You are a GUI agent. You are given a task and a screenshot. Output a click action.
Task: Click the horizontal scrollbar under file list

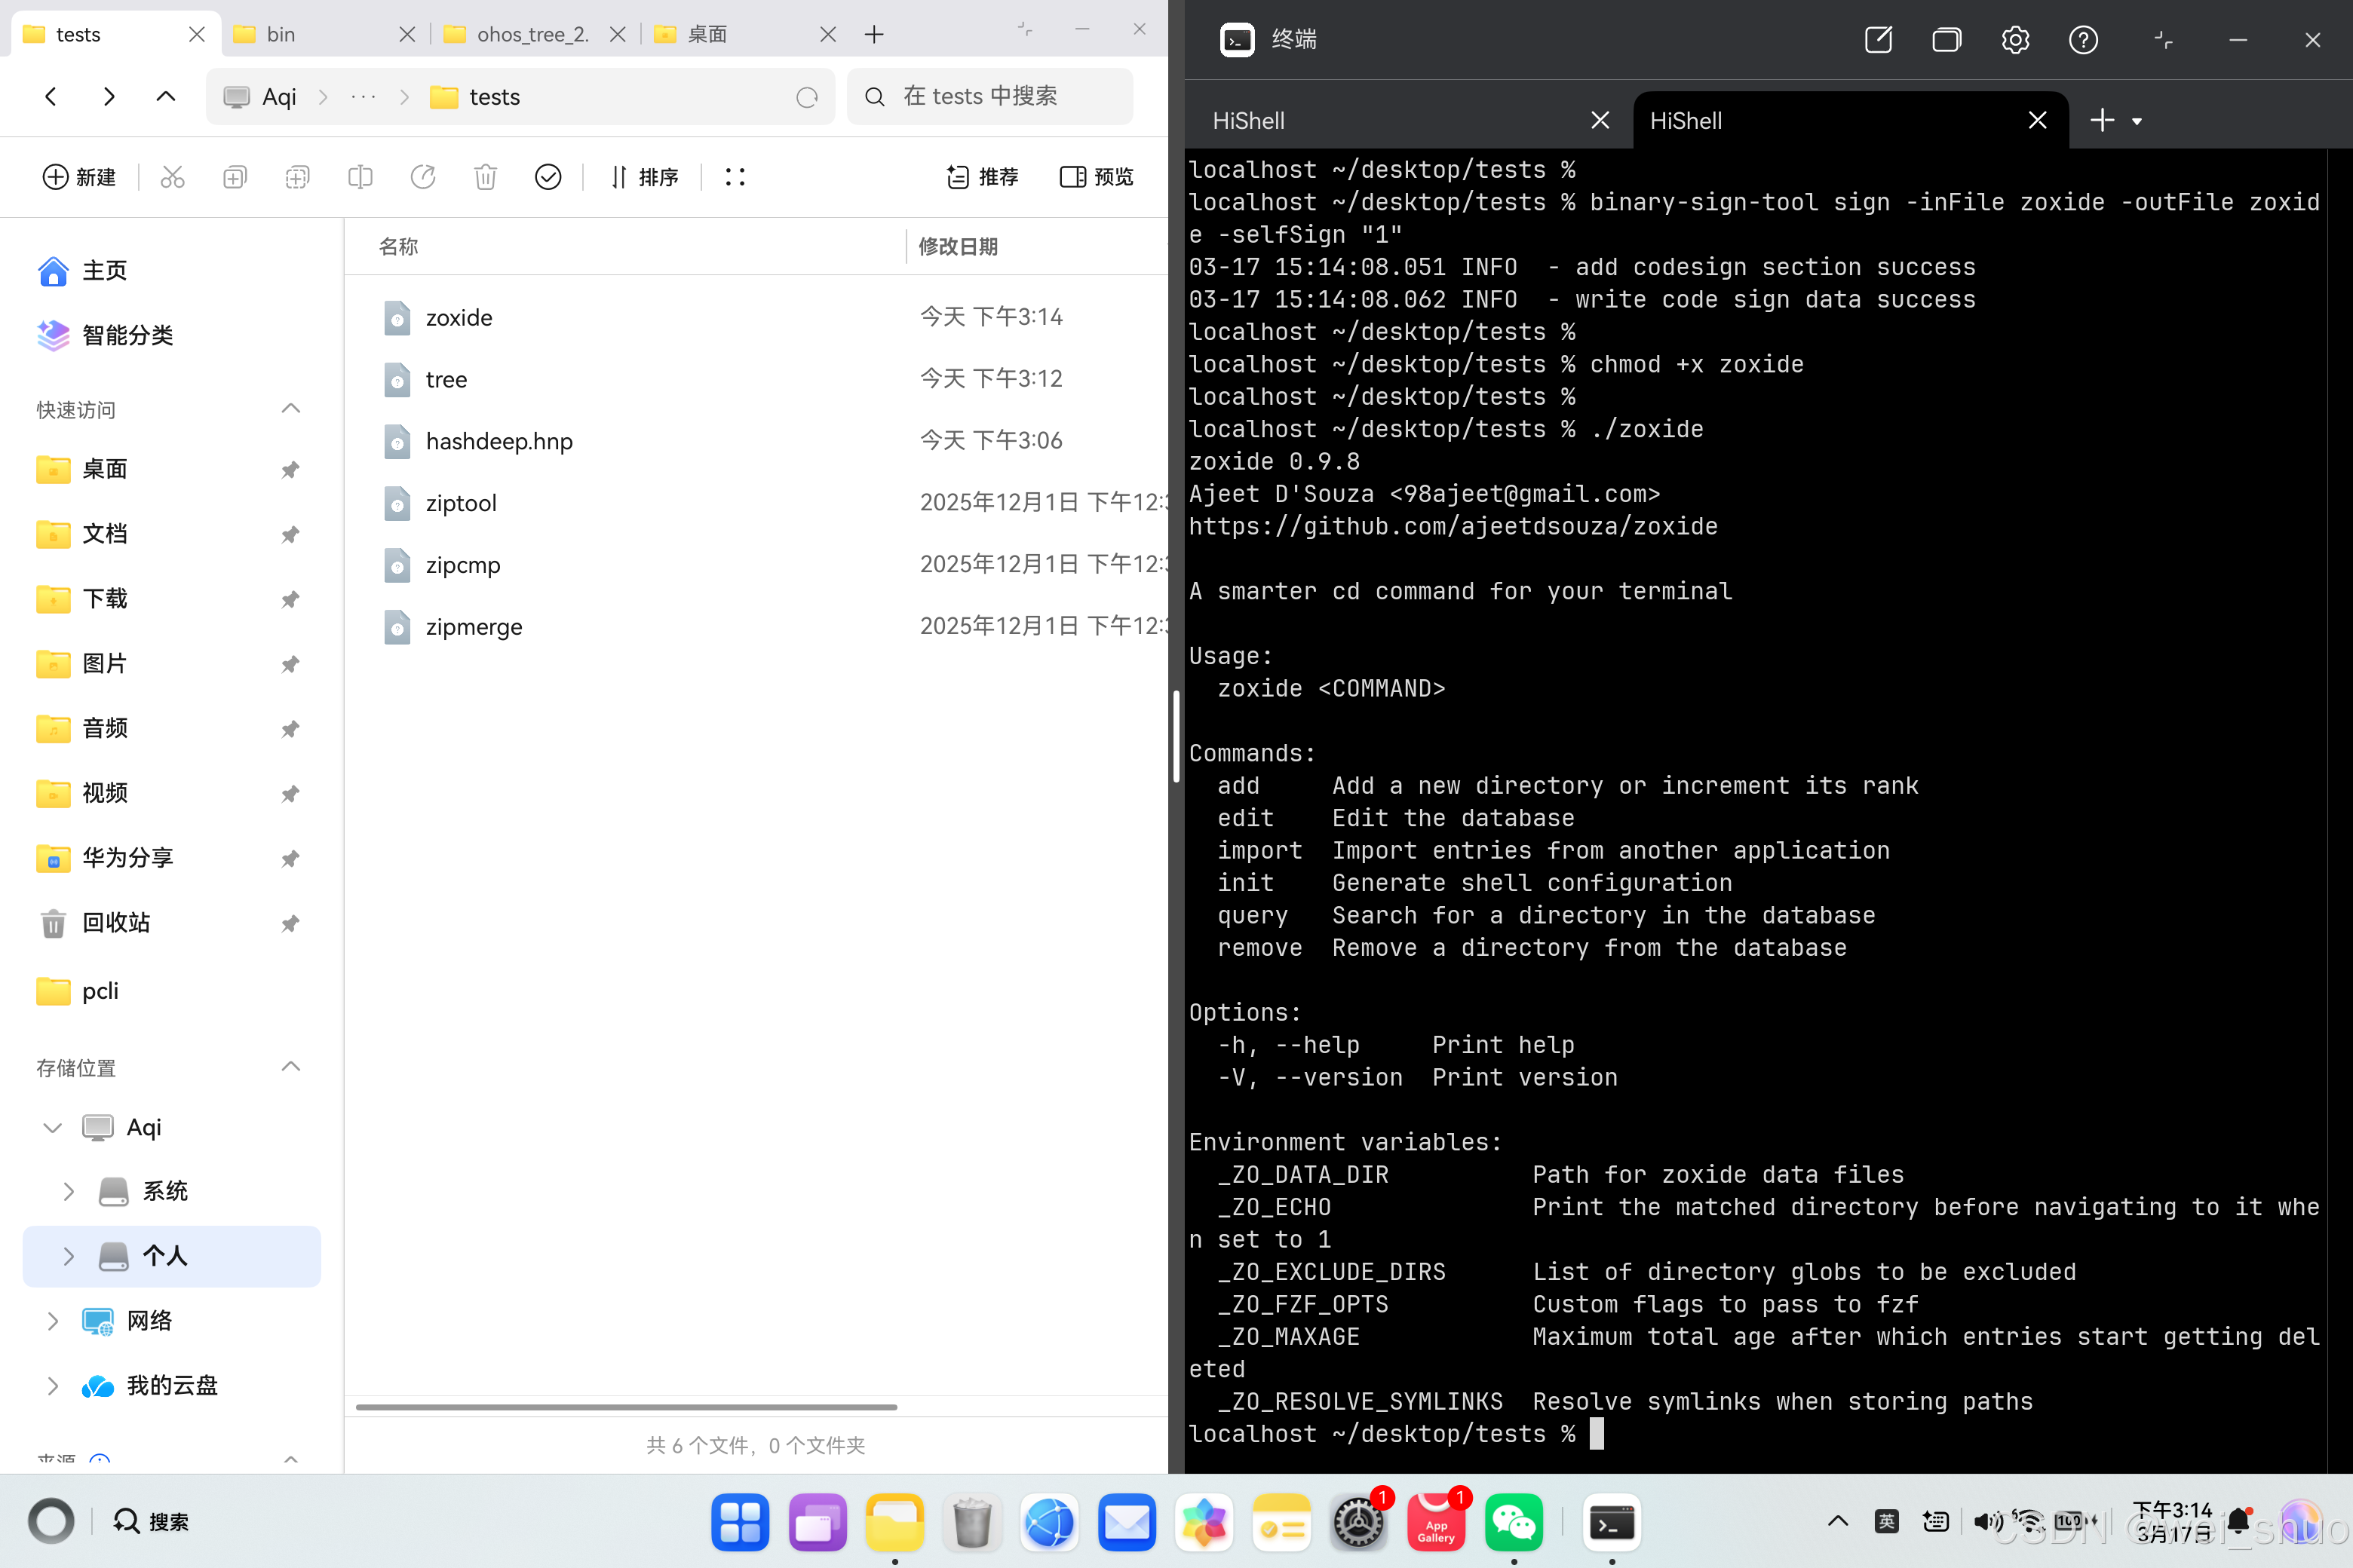pos(626,1407)
